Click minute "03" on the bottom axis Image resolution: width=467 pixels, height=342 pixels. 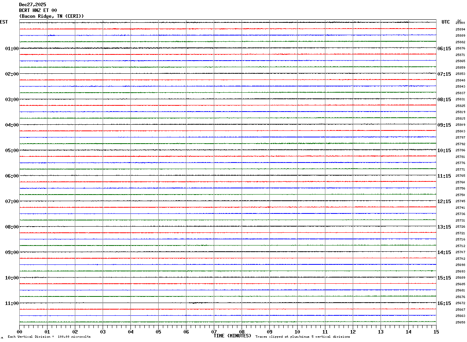(103, 332)
